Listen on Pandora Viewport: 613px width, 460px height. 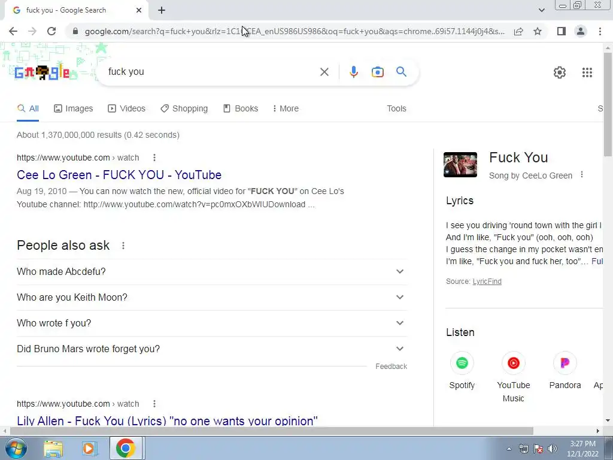point(565,370)
